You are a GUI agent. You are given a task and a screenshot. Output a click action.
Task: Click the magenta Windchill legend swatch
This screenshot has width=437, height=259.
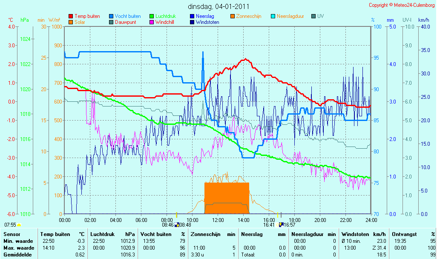(152, 22)
